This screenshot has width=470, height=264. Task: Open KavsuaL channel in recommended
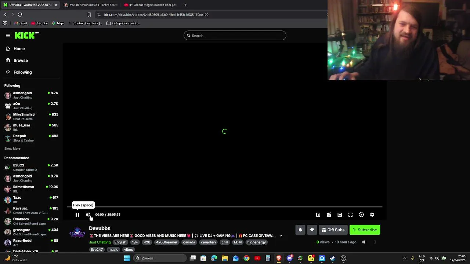(31, 210)
